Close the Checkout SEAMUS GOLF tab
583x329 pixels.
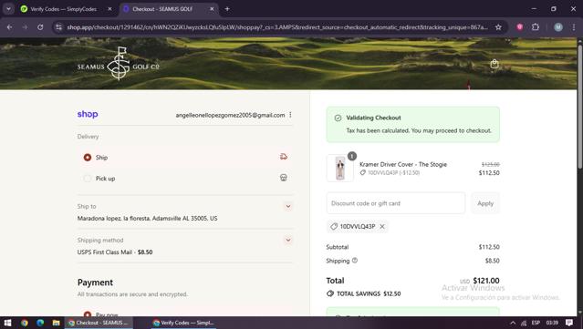[x=212, y=9]
